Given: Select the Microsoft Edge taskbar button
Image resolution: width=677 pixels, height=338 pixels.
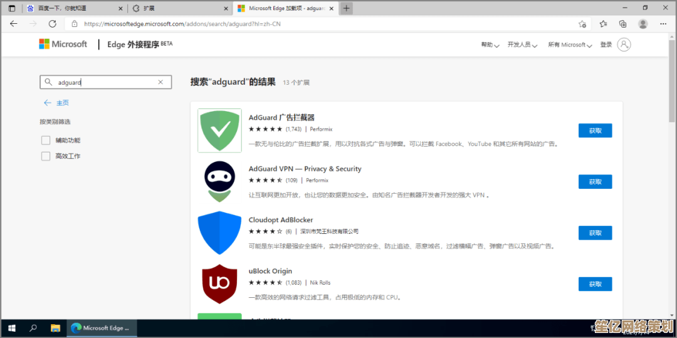Looking at the screenshot, I should [x=102, y=327].
